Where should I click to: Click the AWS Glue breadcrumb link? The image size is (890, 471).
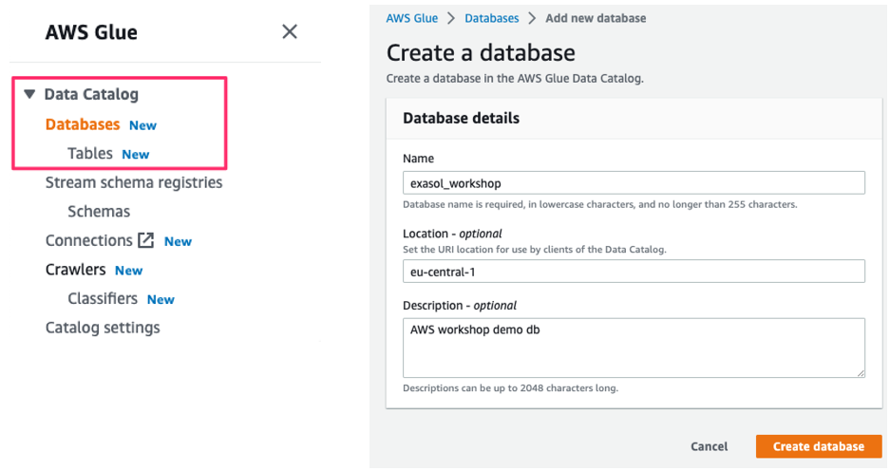coord(412,18)
